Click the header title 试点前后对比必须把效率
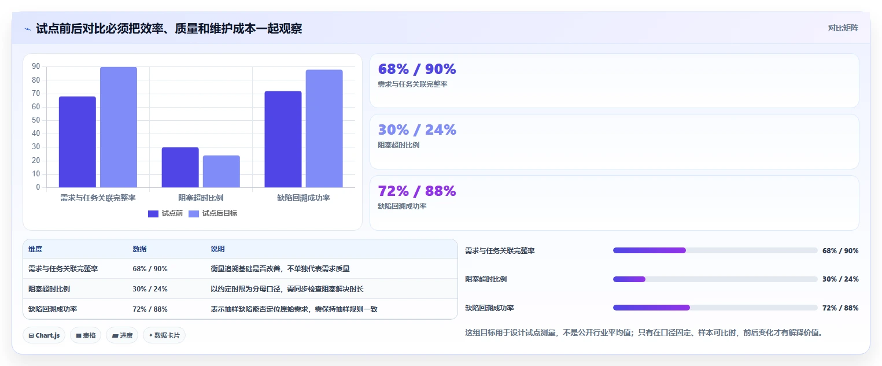This screenshot has height=366, width=882. point(169,28)
